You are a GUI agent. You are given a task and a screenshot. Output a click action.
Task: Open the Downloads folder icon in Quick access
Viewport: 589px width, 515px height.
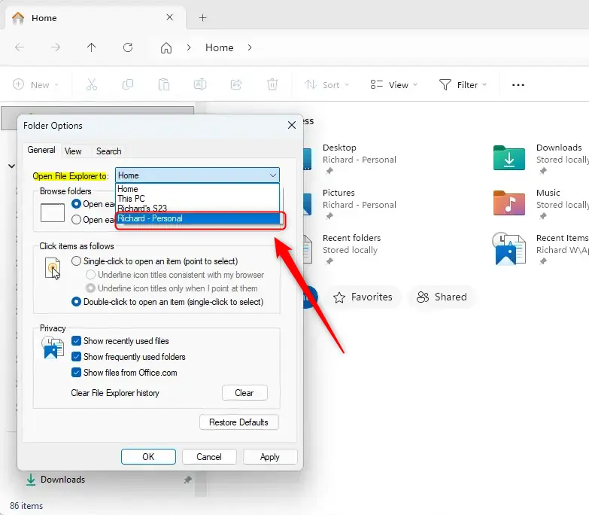509,157
